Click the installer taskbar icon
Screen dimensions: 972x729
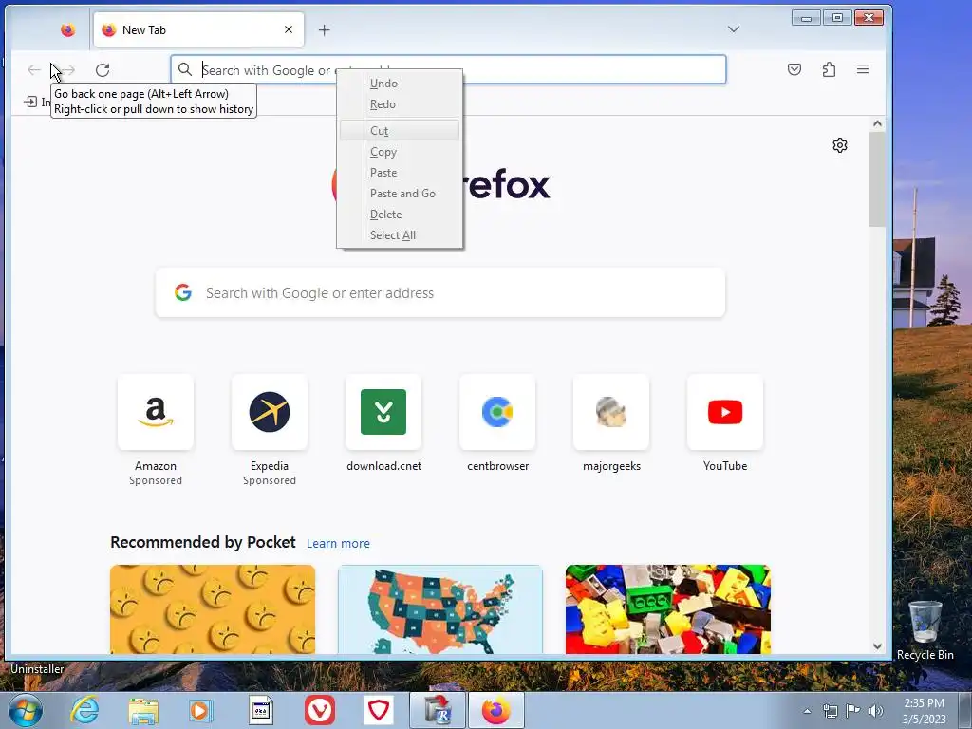[x=437, y=710]
